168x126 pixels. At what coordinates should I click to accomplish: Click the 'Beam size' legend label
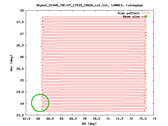click(131, 17)
